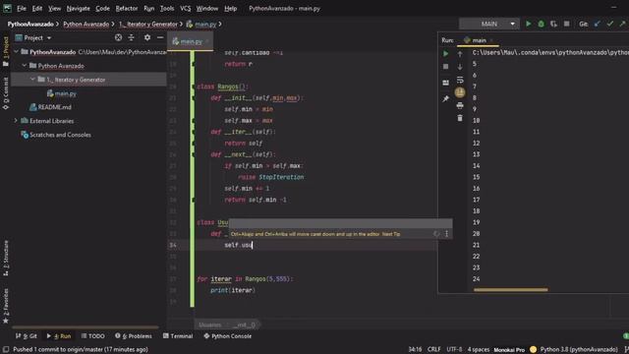Change indent setting 4 spaces
This screenshot has height=354, width=629.
479,350
